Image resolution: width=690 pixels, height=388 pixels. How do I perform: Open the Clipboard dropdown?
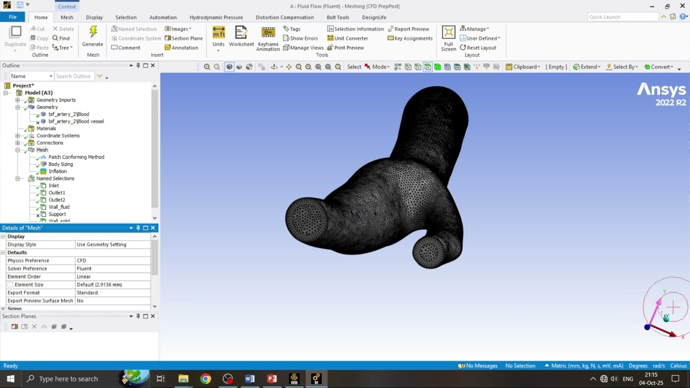[x=523, y=67]
